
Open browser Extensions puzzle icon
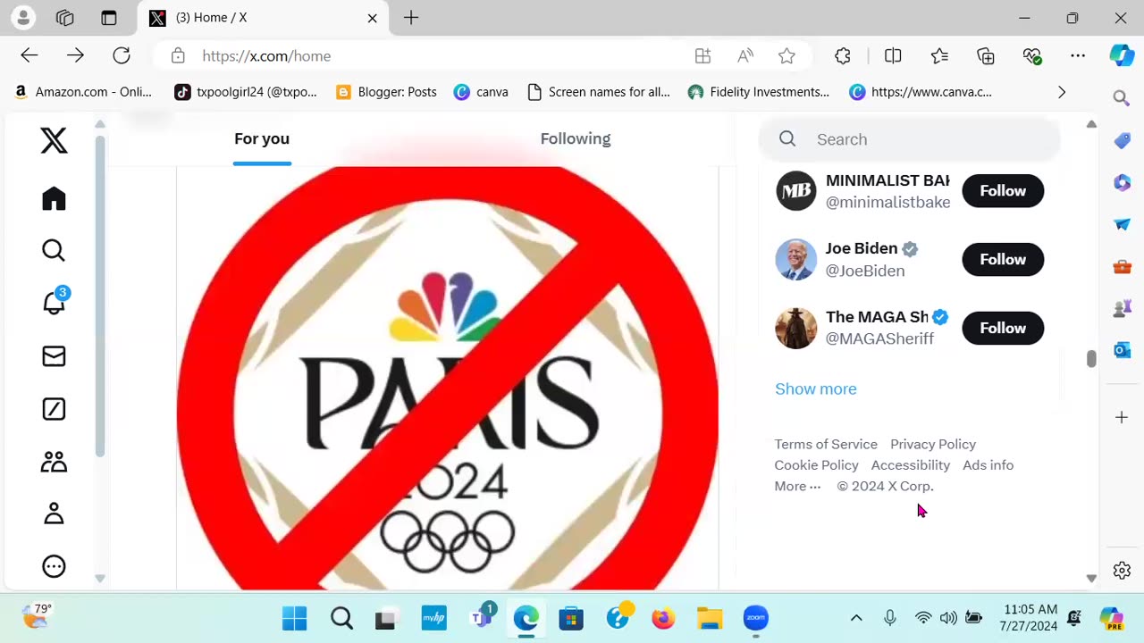(x=843, y=56)
